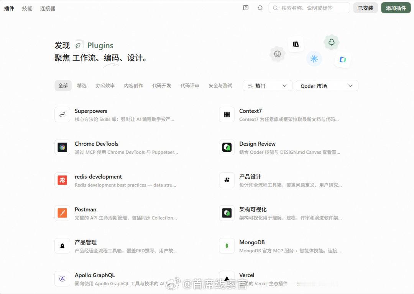Open the Chrome DevTools plugin title
The width and height of the screenshot is (414, 294).
tap(96, 144)
